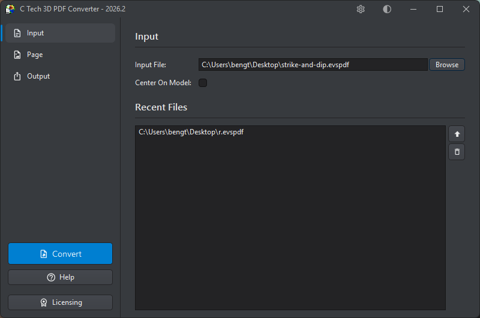Toggle dark/light theme contrast icon
This screenshot has height=318, width=480.
(x=387, y=9)
